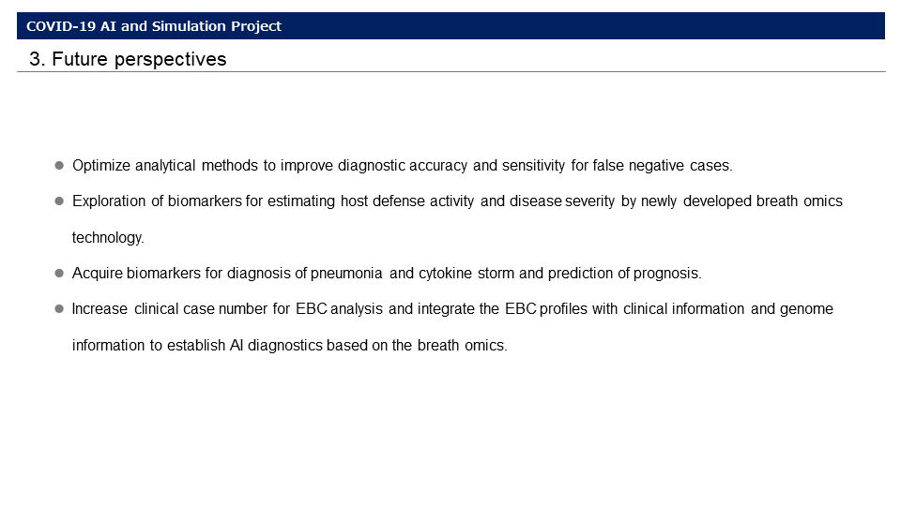Click the 'Optimize analytical methods' bullet text
Image resolution: width=901 pixels, height=506 pixels.
(403, 166)
